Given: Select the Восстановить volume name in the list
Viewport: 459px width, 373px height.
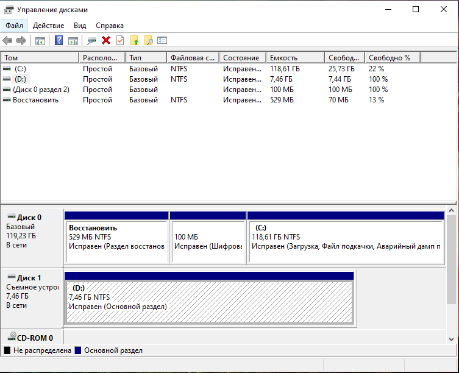Looking at the screenshot, I should click(x=35, y=100).
